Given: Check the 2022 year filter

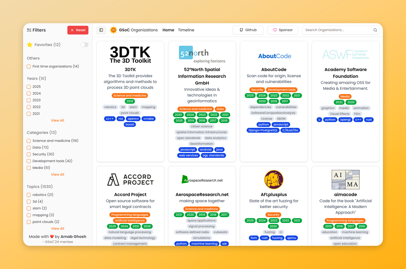Looking at the screenshot, I should 29,107.
